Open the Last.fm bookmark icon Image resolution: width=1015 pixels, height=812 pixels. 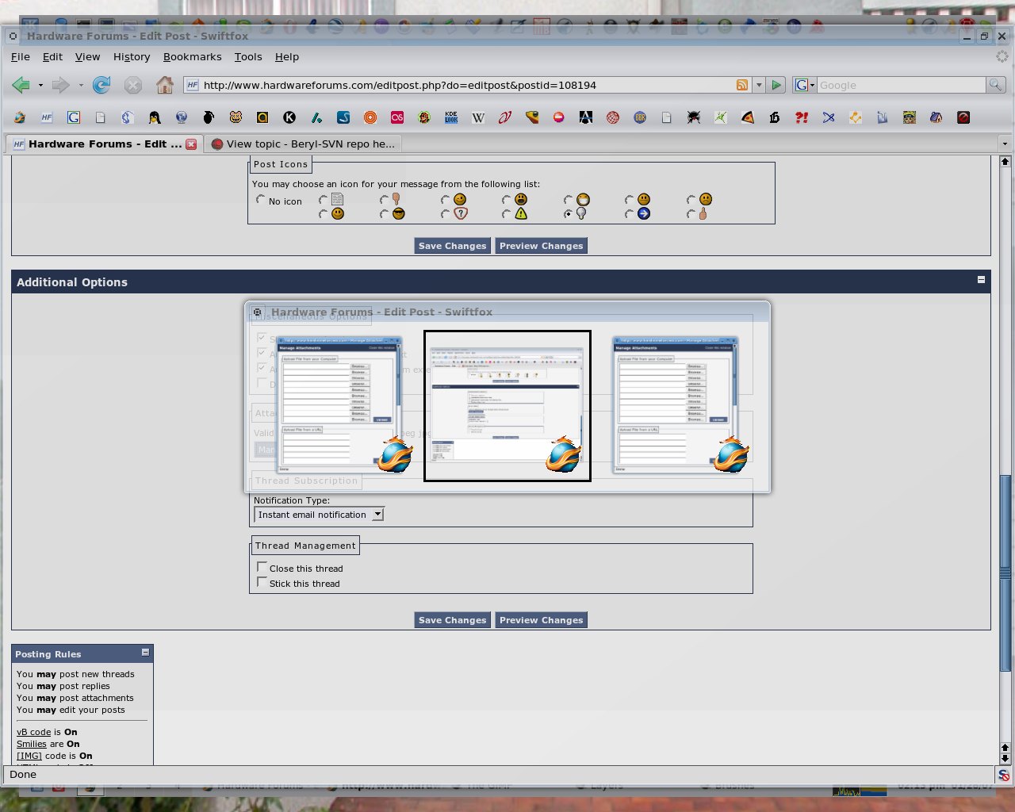[397, 117]
